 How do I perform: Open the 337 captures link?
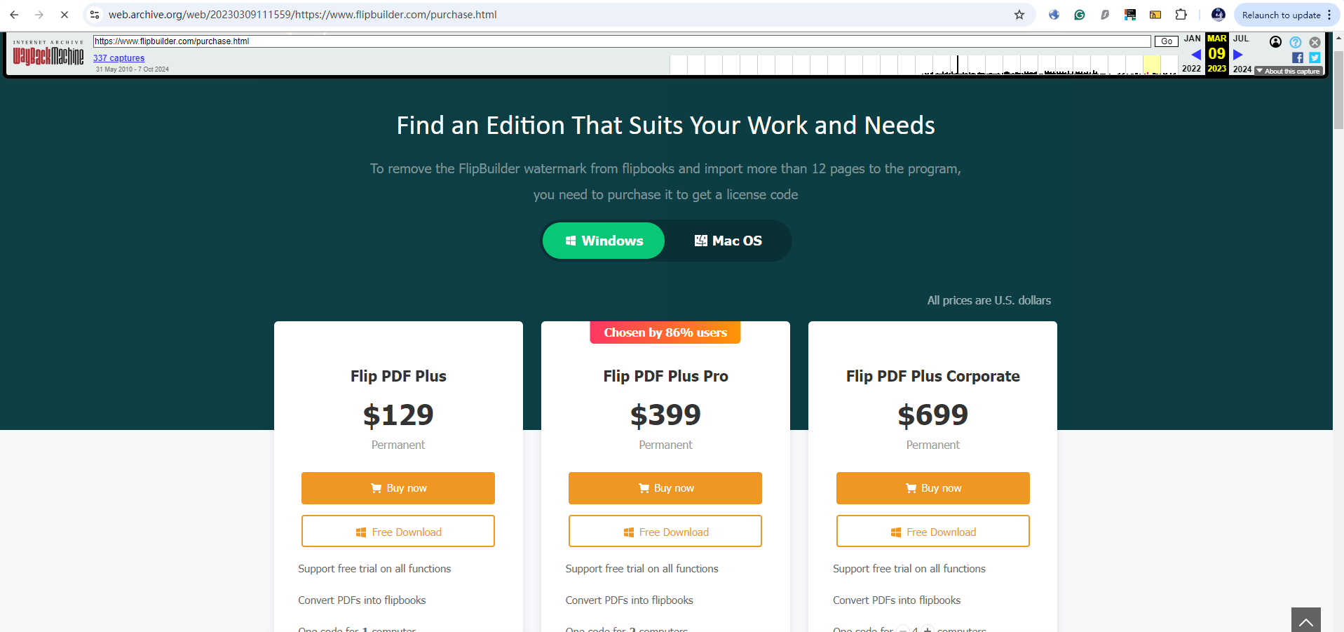pos(118,58)
